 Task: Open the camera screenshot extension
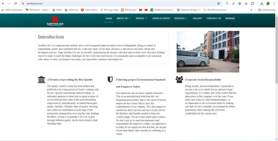click(246, 3)
